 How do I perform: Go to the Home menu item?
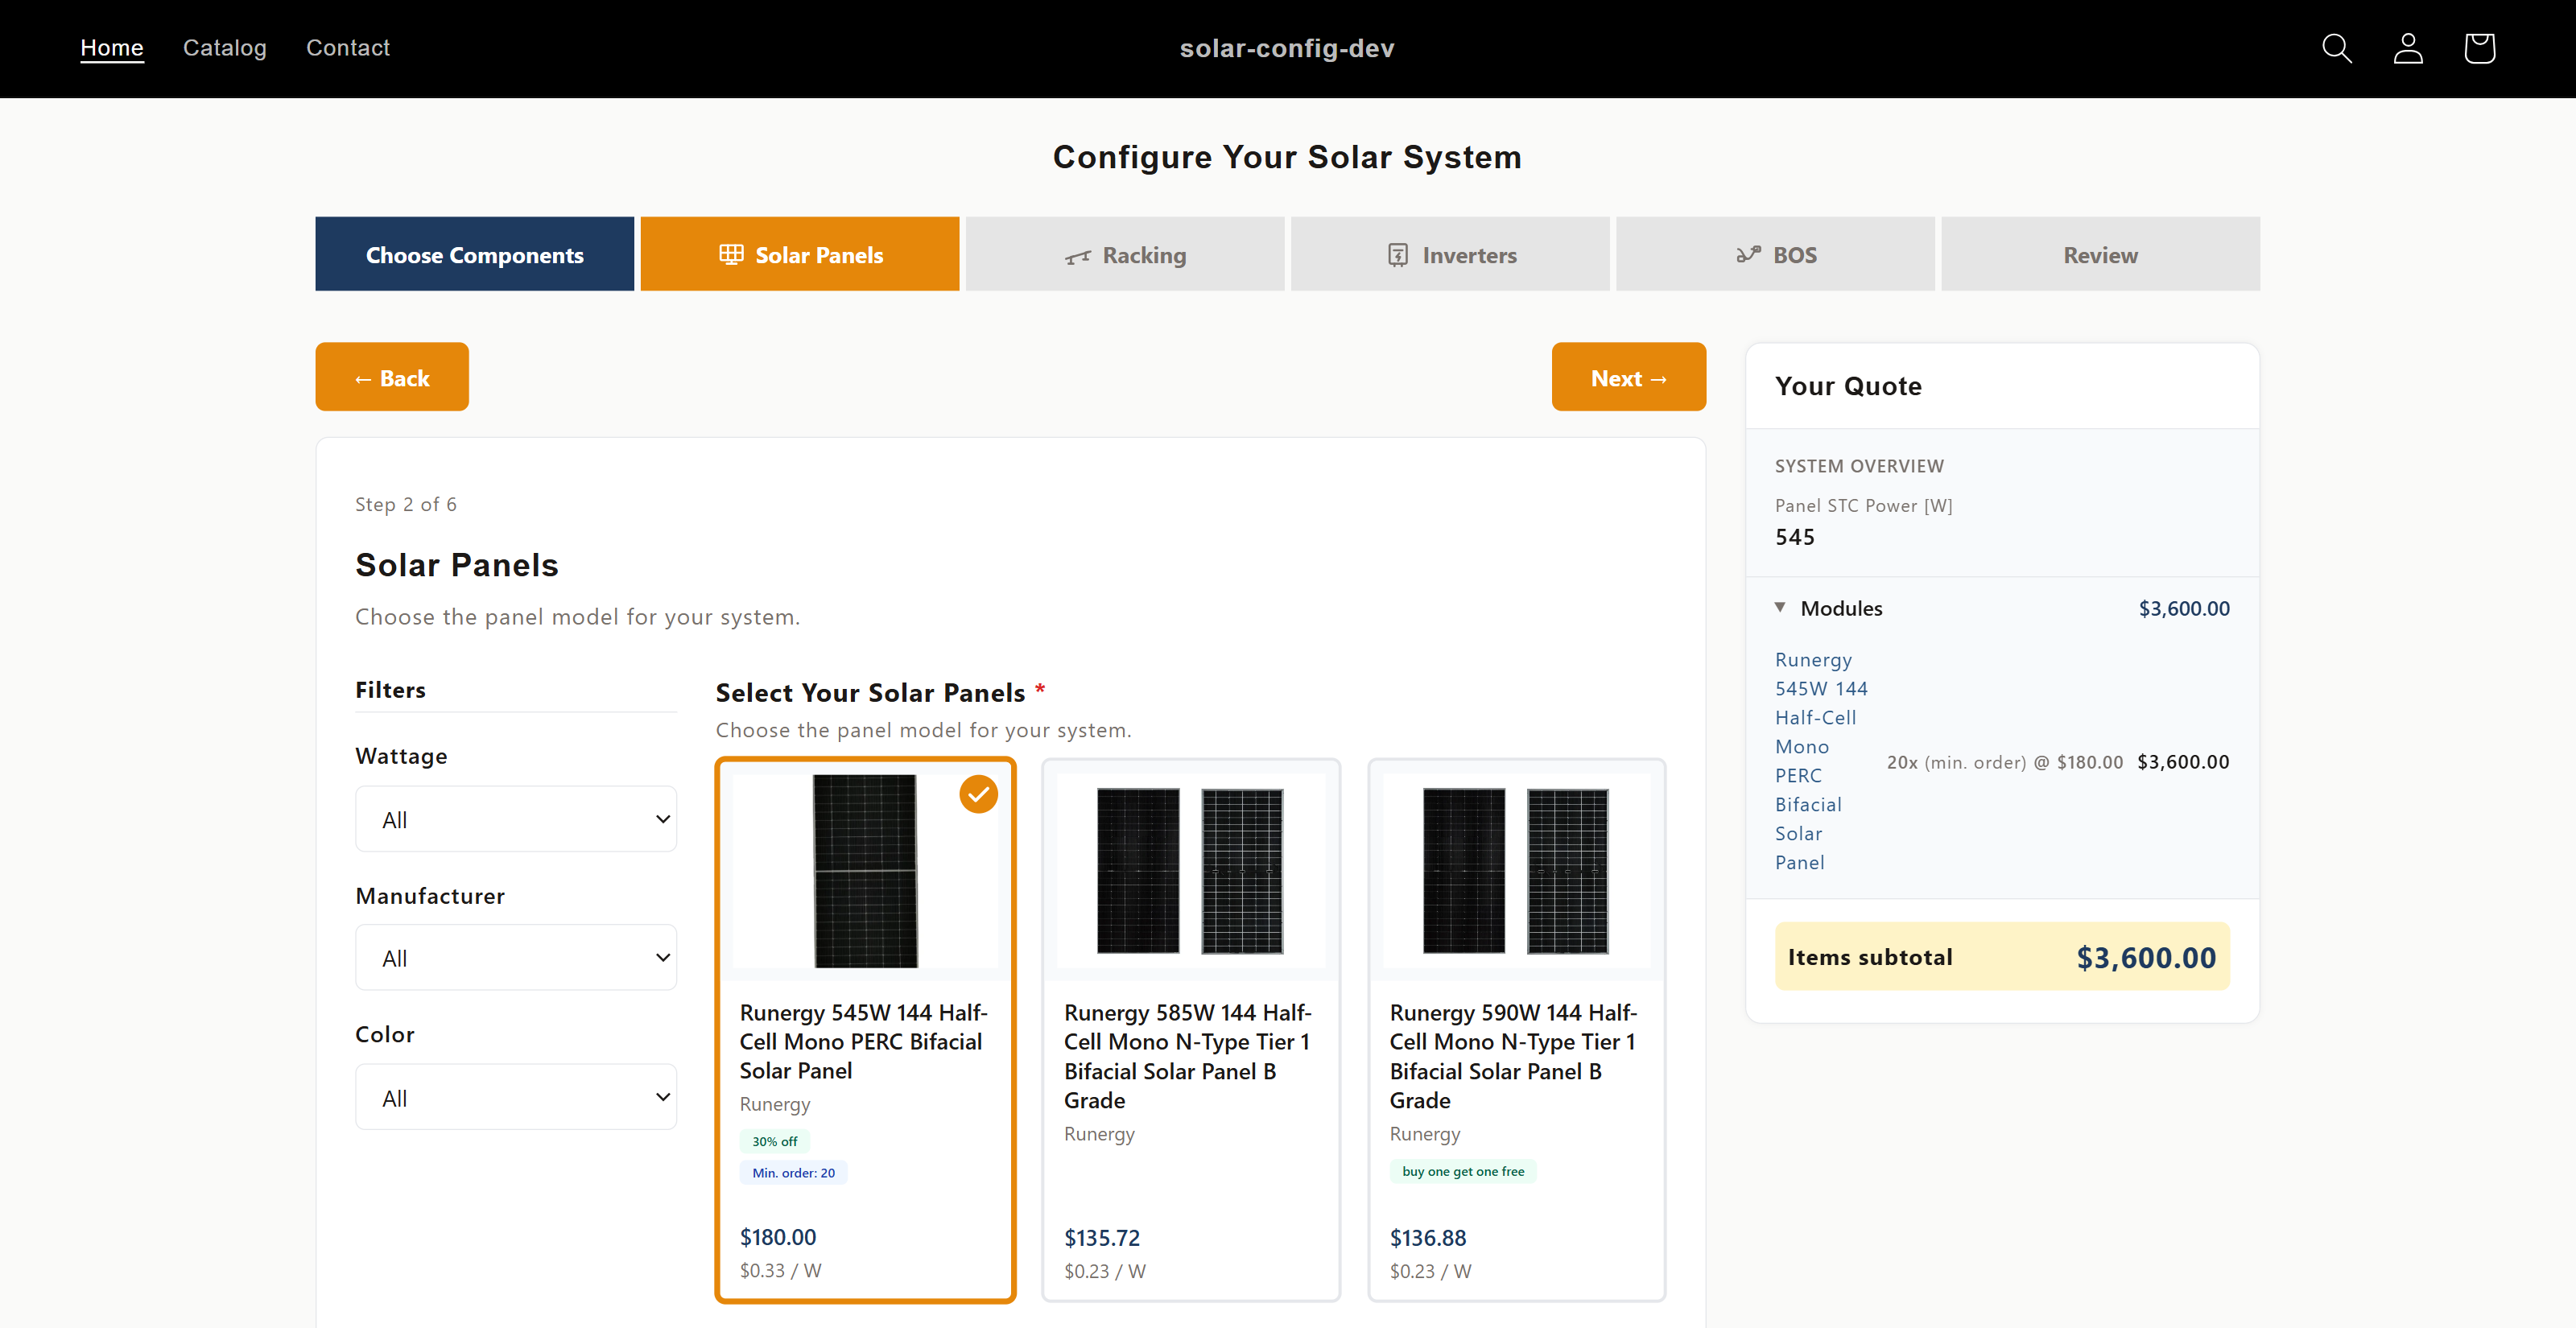coord(112,48)
